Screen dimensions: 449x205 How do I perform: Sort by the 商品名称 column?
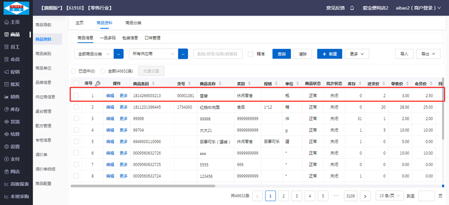coord(220,84)
